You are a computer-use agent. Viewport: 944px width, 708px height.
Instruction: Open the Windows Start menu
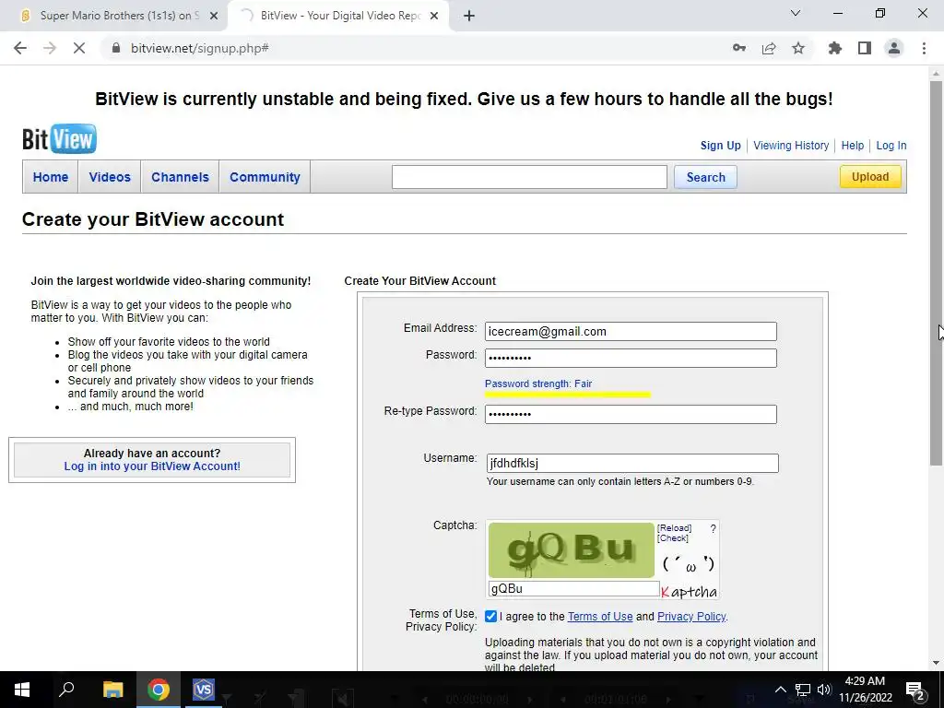[x=22, y=690]
